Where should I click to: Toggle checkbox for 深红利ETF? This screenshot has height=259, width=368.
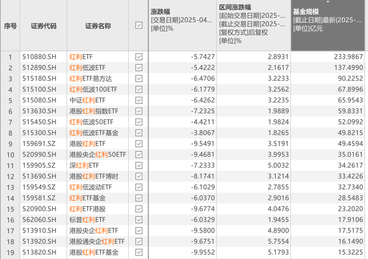[139, 165]
